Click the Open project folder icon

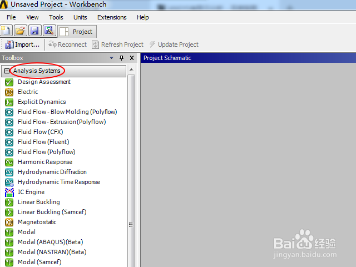click(21, 31)
